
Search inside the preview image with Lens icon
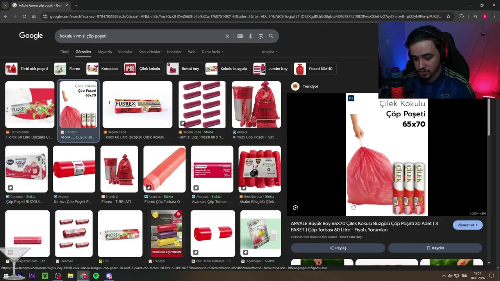pyautogui.click(x=295, y=208)
